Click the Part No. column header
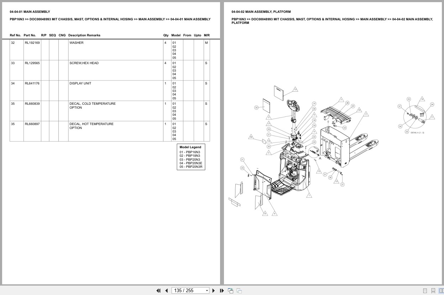Image resolution: width=444 pixels, height=295 pixels. [30, 35]
